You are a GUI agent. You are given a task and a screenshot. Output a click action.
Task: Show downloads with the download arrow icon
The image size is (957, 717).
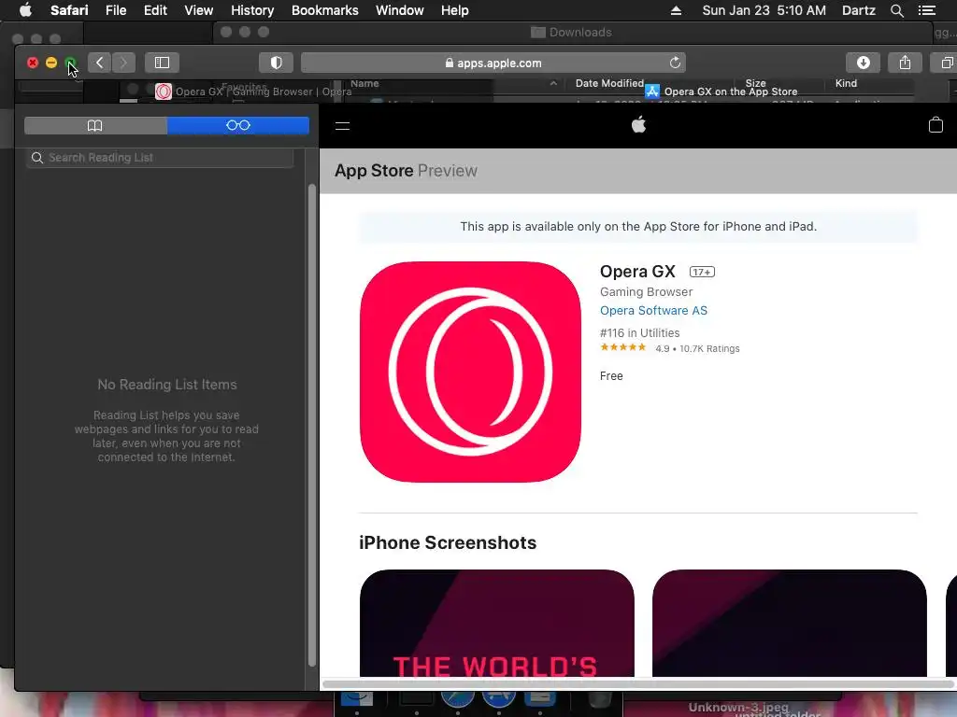(x=863, y=63)
